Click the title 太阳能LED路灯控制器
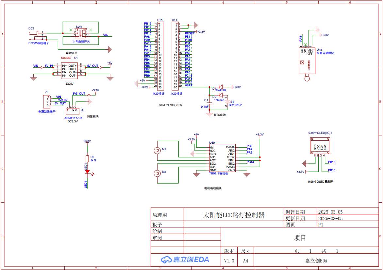Viewport: 383px width, 270px height. point(234,215)
